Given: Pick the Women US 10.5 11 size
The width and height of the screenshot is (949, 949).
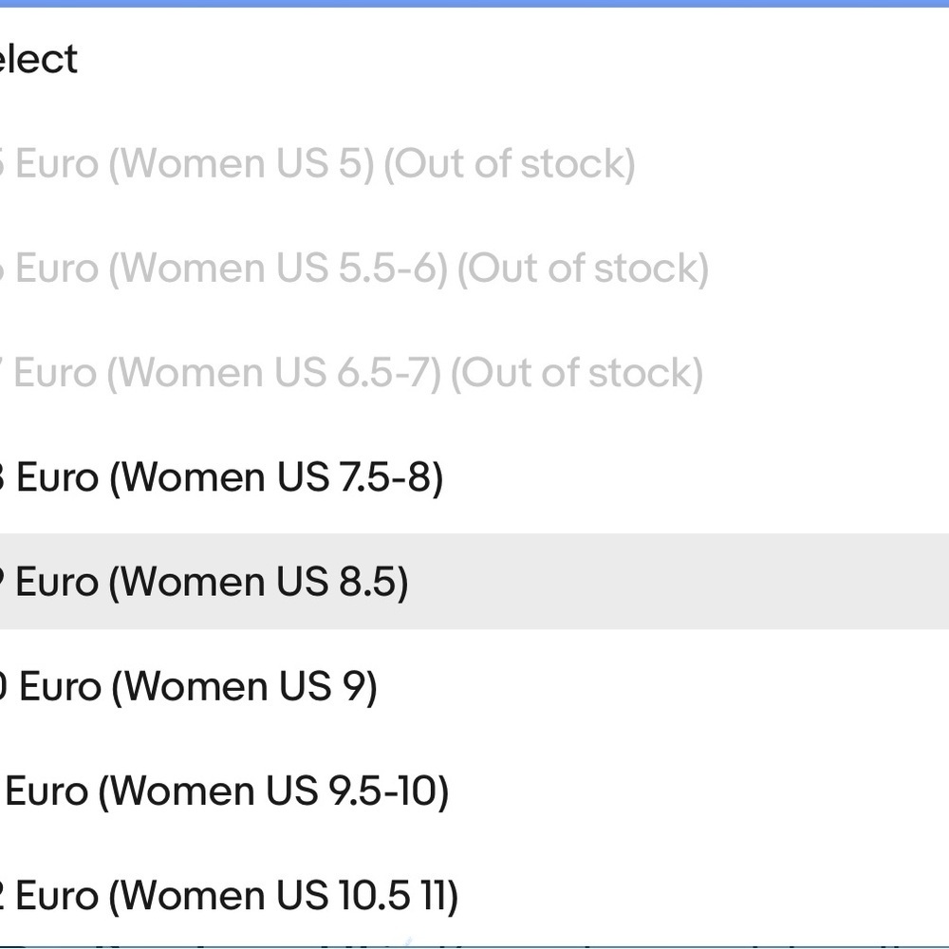Looking at the screenshot, I should point(474,896).
